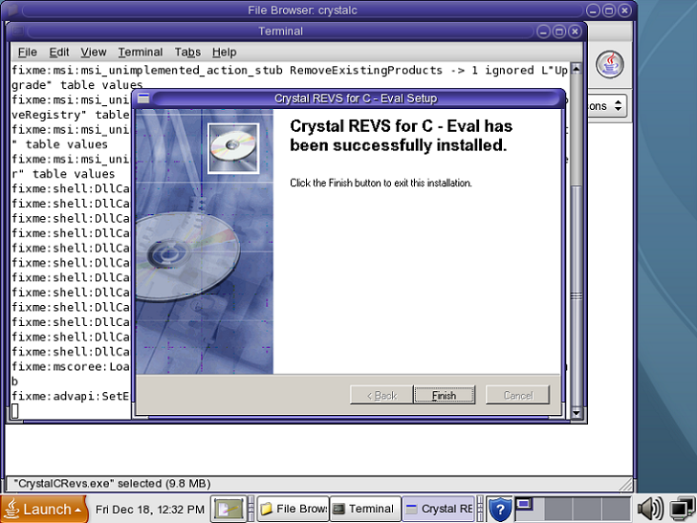The width and height of the screenshot is (697, 523).
Task: Open the Launch menu on the panel
Action: pyautogui.click(x=44, y=510)
